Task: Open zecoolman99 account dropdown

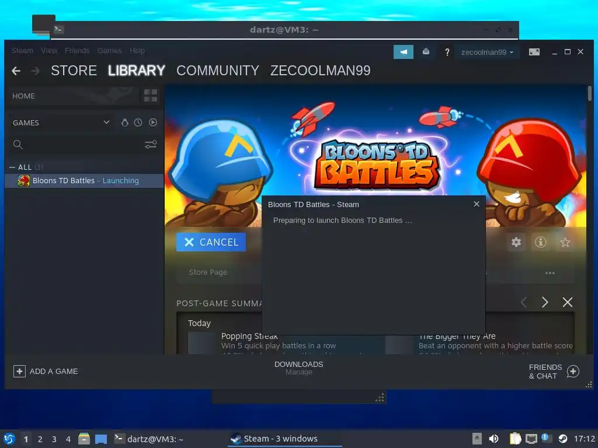Action: (x=487, y=52)
